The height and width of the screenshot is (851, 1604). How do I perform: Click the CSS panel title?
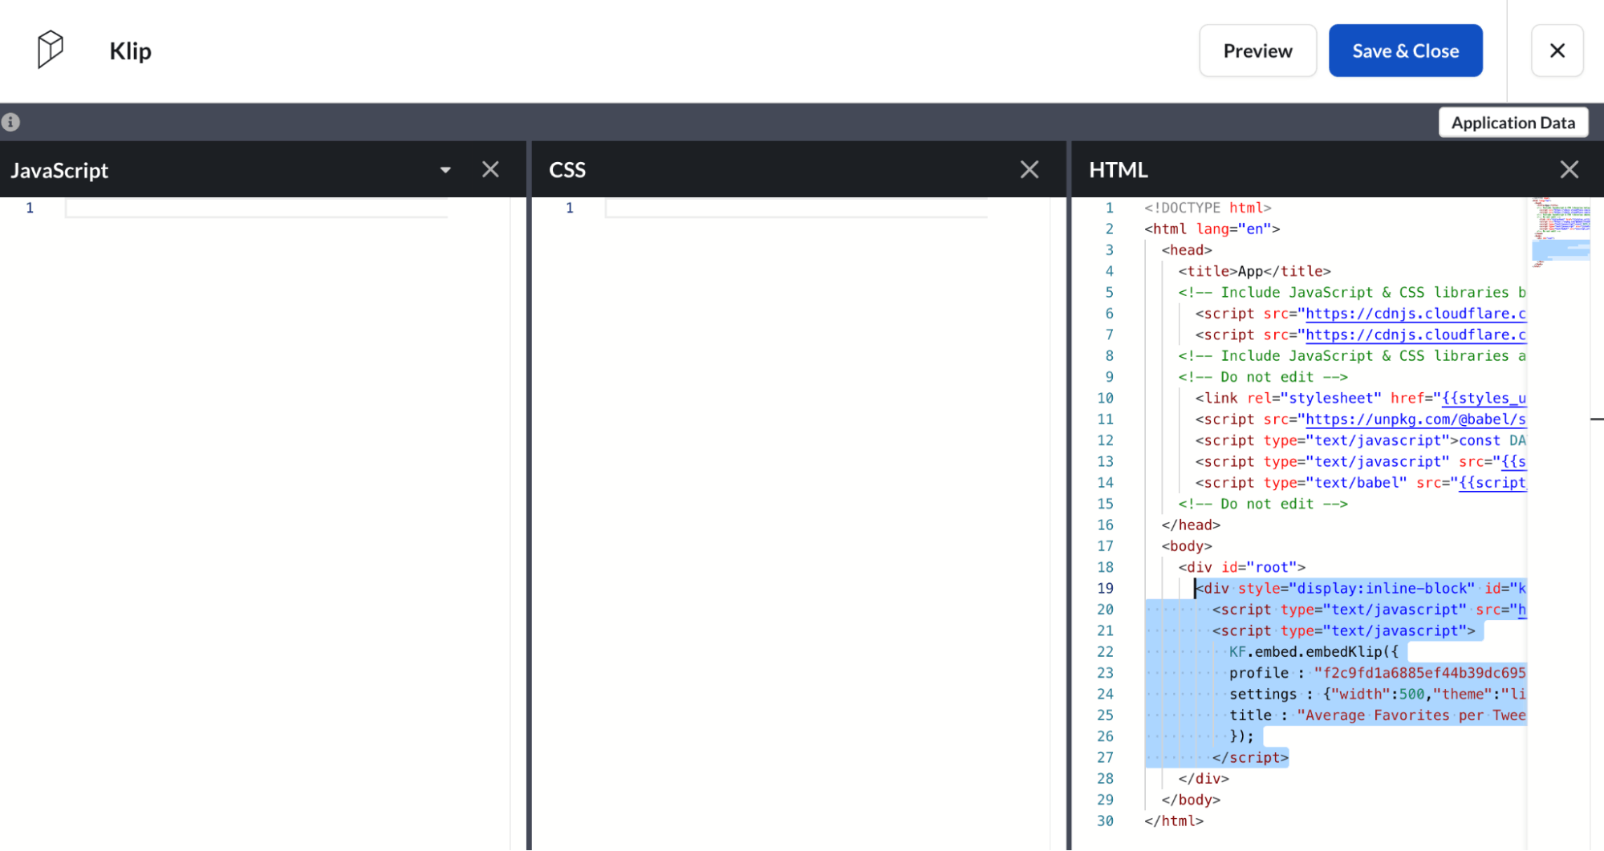pyautogui.click(x=567, y=170)
